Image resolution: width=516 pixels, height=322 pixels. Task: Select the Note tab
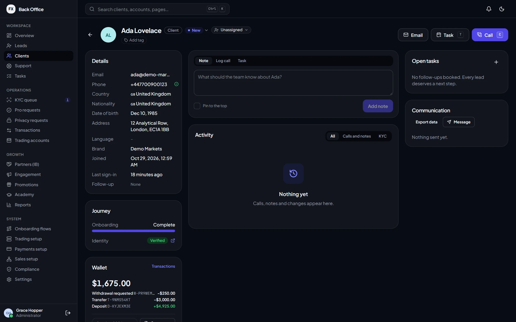pyautogui.click(x=203, y=61)
